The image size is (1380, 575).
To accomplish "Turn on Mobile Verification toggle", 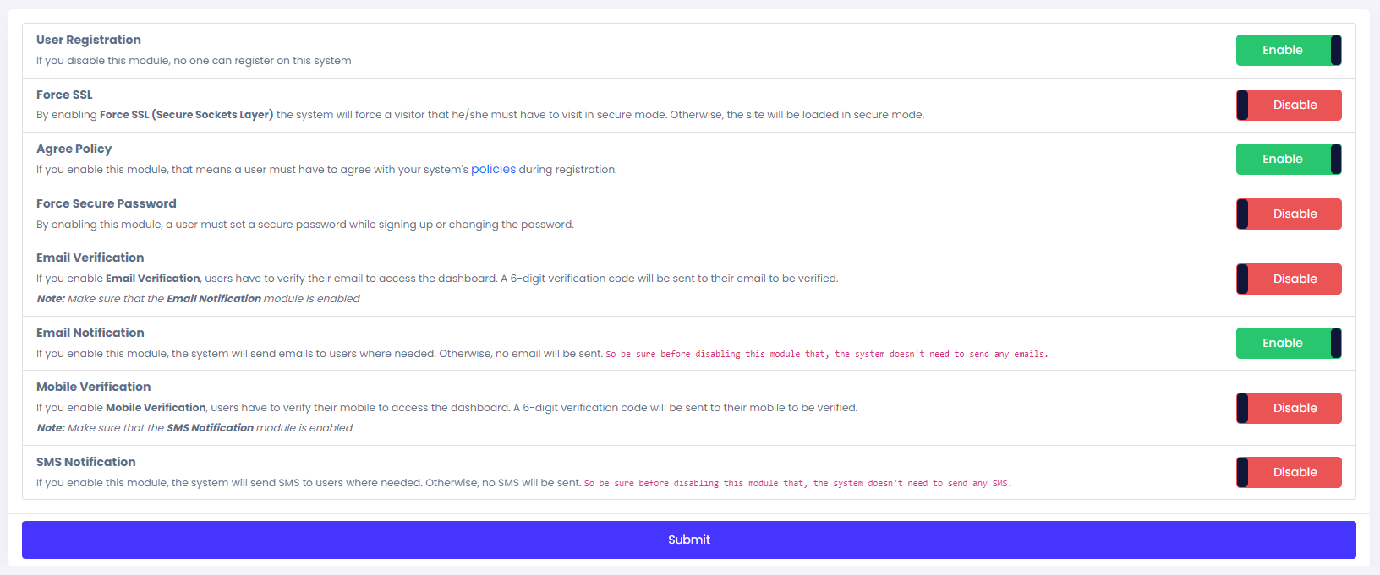I will pos(1289,408).
